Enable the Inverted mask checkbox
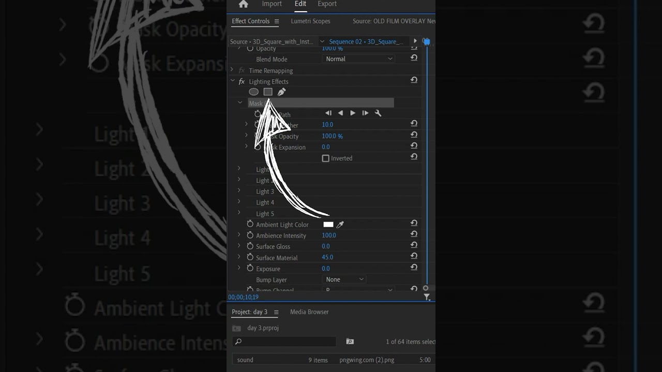This screenshot has width=662, height=372. (x=325, y=158)
